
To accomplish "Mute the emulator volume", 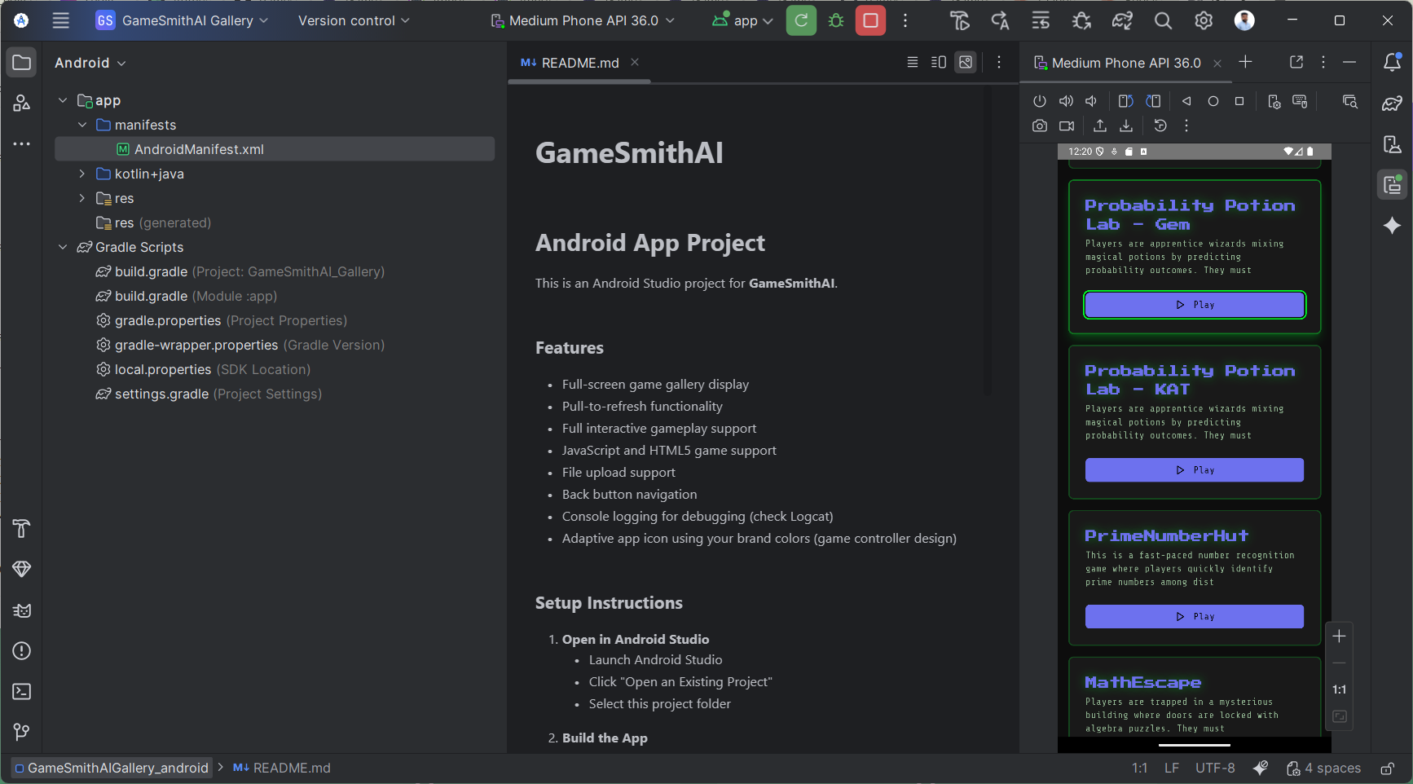I will [1092, 100].
